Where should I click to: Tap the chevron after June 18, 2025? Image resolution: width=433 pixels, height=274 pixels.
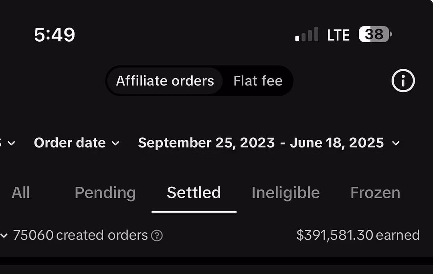pos(396,143)
